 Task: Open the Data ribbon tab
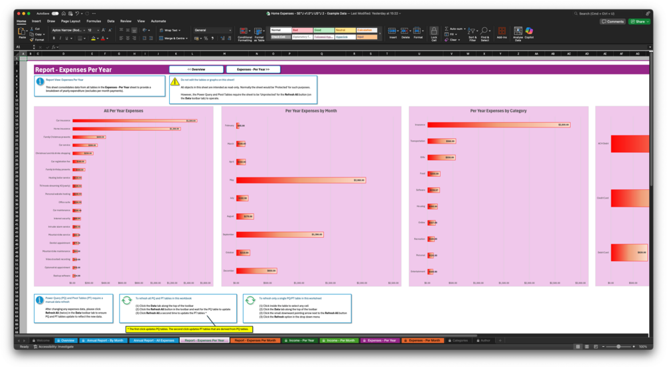coord(111,21)
